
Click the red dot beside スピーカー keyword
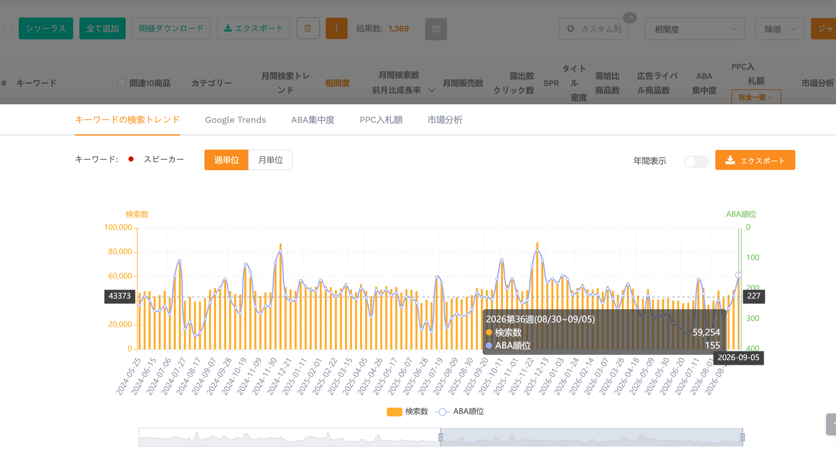point(131,159)
